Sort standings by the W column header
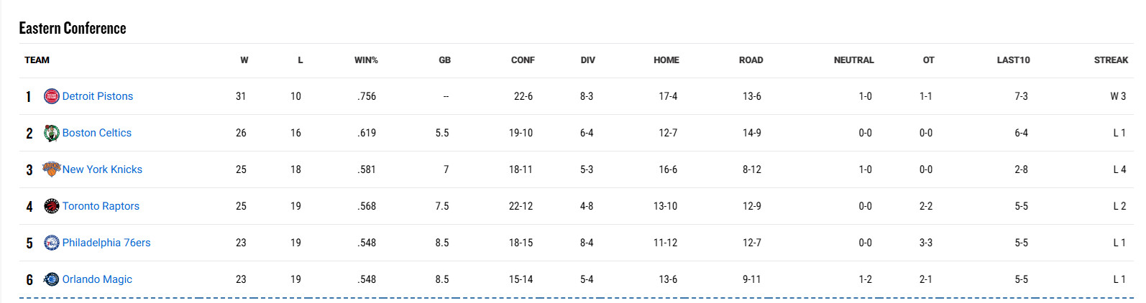Image resolution: width=1146 pixels, height=303 pixels. coord(244,60)
